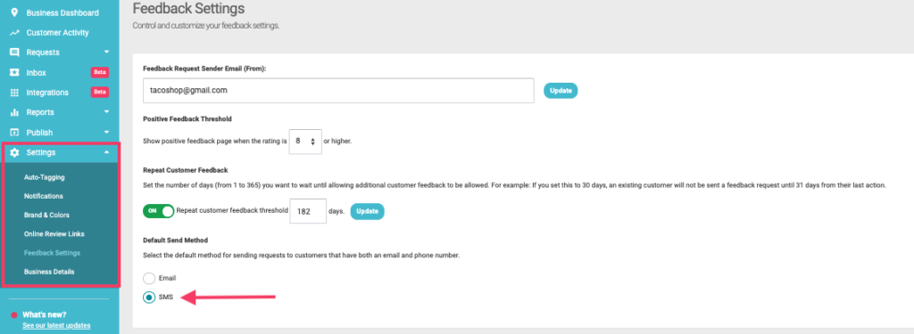Click the Requests chat bubble icon
Screen dimensions: 914x334
[14, 53]
